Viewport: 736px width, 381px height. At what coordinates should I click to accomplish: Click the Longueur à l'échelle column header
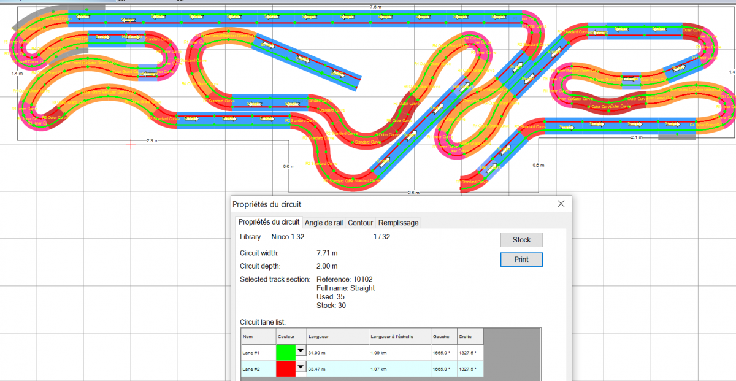(399, 337)
